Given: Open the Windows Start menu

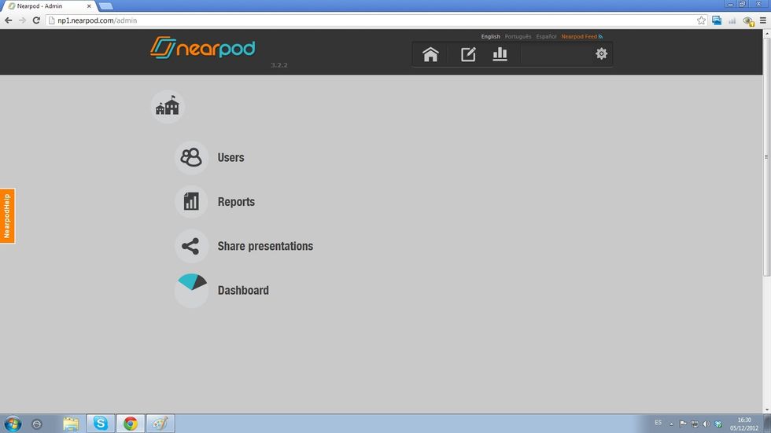Looking at the screenshot, I should [x=13, y=424].
